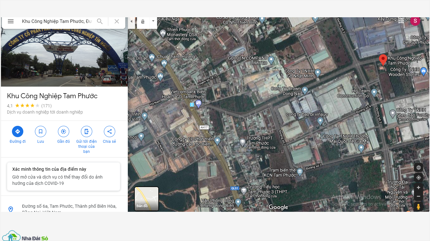This screenshot has height=241, width=430.
Task: Click the Vietcombank Biên Hòa marker
Action: coord(198,104)
